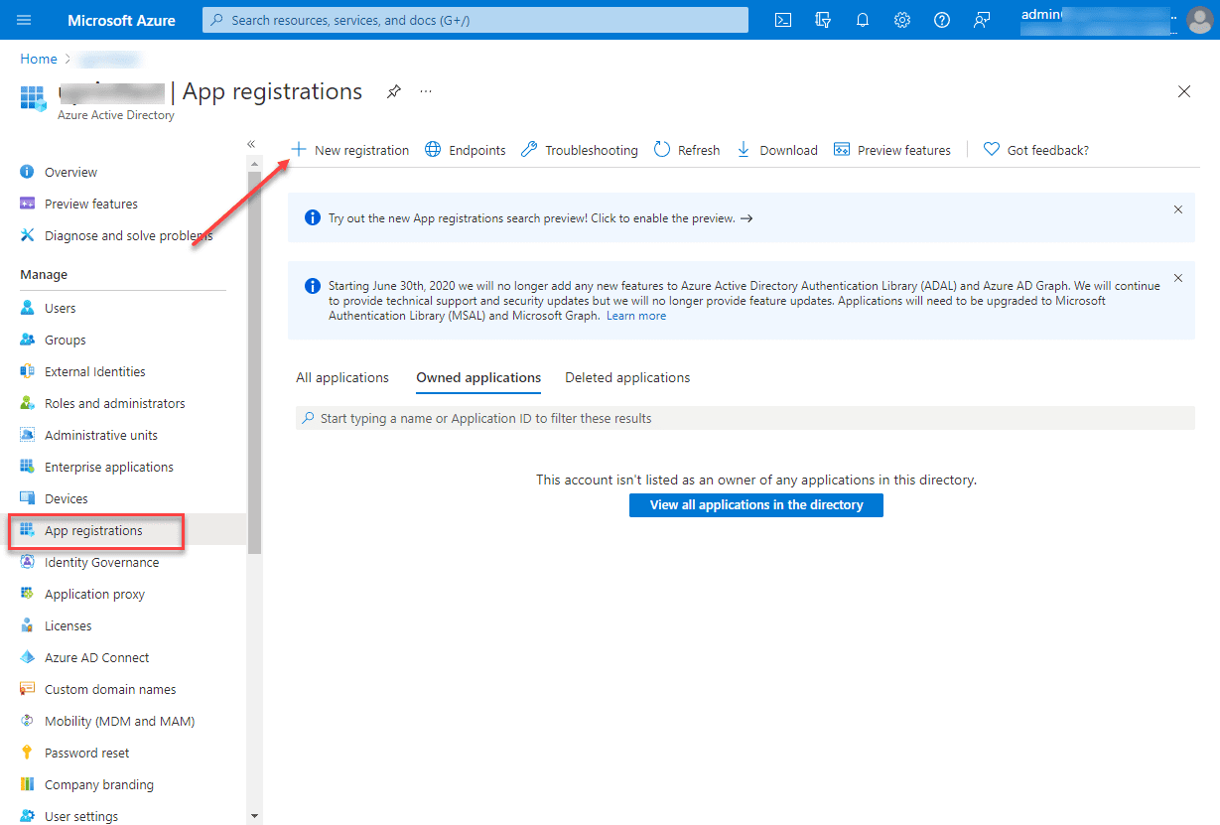Viewport: 1220px width, 825px height.
Task: Open Enterprise applications in the sidebar
Action: pos(108,467)
